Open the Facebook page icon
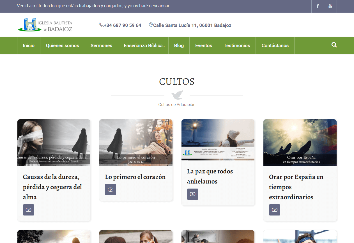Image resolution: width=354 pixels, height=243 pixels. pos(318,6)
